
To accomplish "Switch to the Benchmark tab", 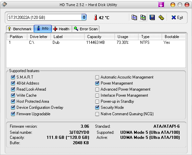I will point(20,29).
